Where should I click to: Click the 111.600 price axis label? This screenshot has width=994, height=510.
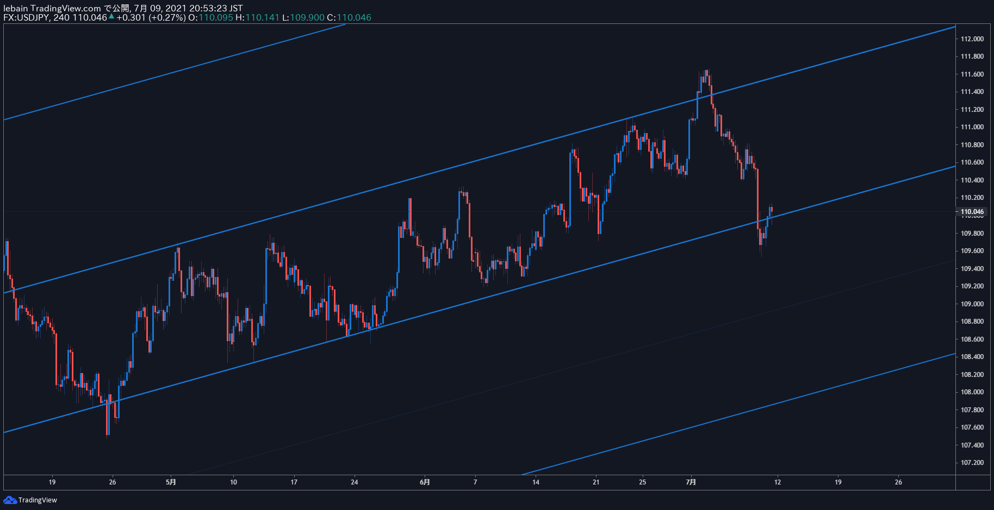(x=972, y=74)
